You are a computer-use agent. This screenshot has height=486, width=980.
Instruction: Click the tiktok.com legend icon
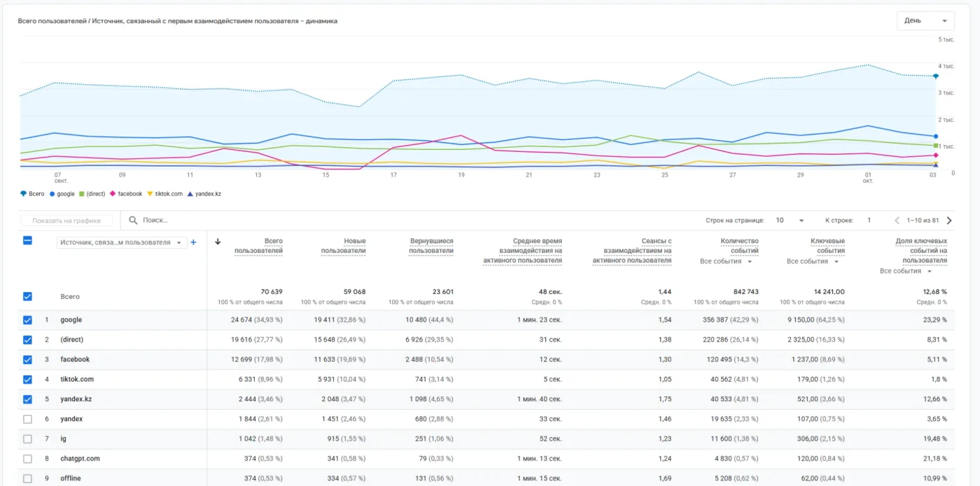coord(149,194)
